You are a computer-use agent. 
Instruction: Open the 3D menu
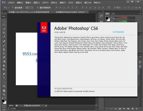(71, 3)
